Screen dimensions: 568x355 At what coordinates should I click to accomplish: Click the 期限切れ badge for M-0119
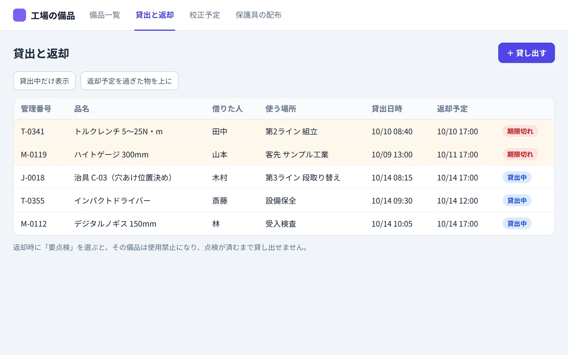pyautogui.click(x=520, y=154)
